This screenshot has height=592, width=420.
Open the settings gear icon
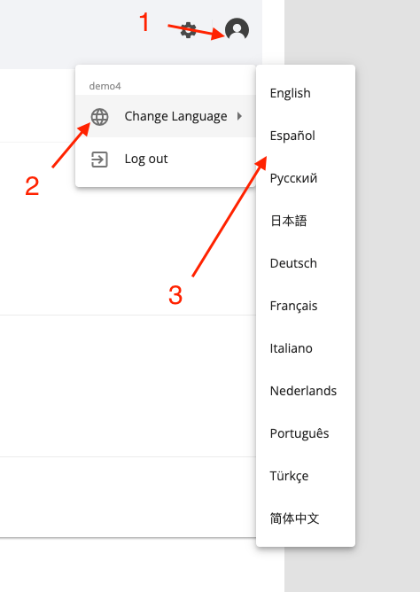click(x=188, y=30)
